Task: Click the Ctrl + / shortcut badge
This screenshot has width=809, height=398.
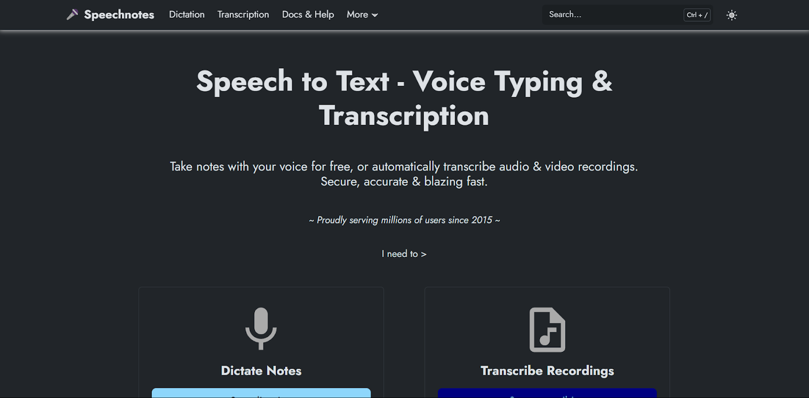Action: click(697, 15)
